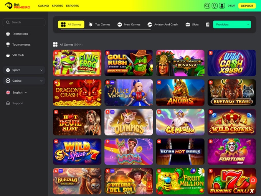Open the Providers dropdown
261x196 pixels.
232,25
